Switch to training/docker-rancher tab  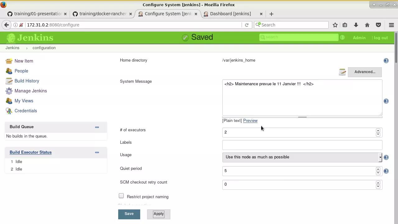[103, 14]
